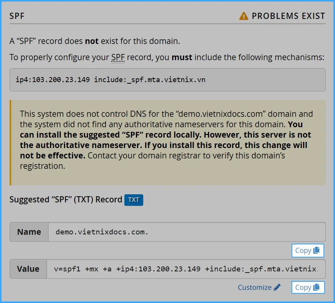Click the pencil icon next to Customize

(277, 287)
